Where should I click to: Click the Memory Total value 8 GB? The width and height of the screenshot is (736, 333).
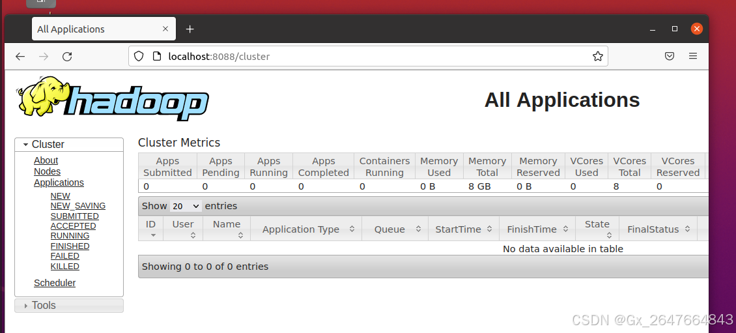(x=479, y=186)
